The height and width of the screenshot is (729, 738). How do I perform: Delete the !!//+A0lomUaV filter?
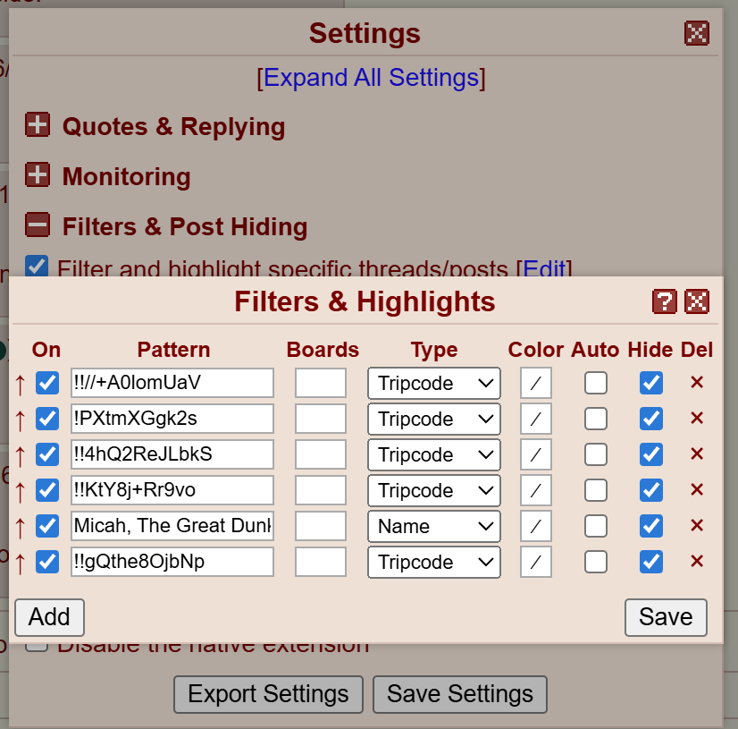697,382
